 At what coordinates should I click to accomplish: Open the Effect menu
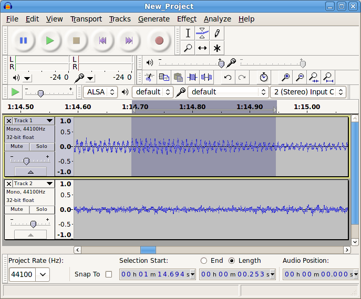187,19
